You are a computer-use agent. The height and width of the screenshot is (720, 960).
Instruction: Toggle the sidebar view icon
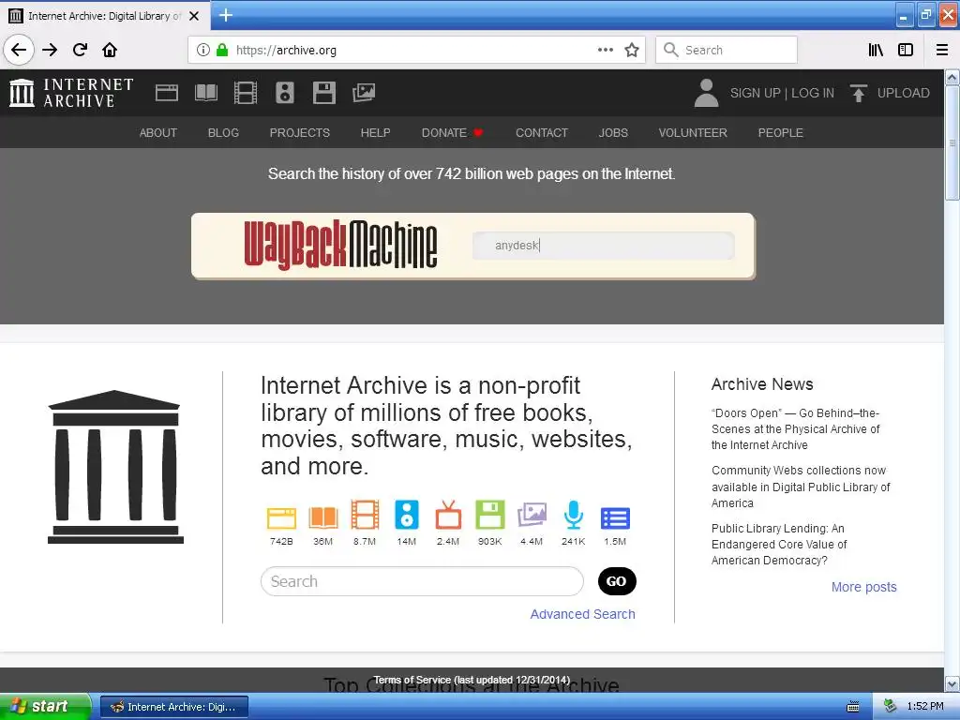coord(906,50)
